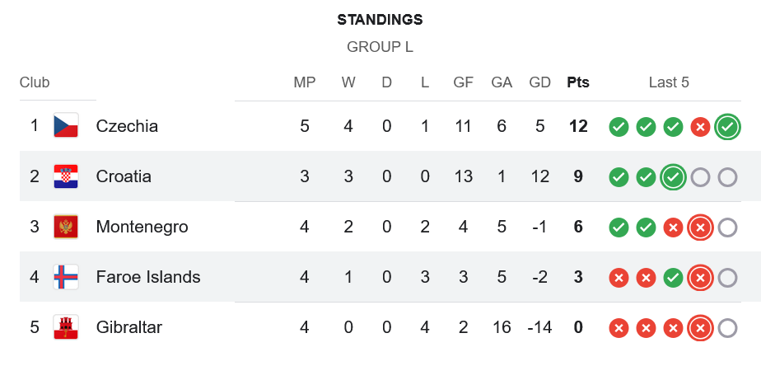The height and width of the screenshot is (366, 761).
Task: Click the Faroe Islands flag icon
Action: pos(66,277)
